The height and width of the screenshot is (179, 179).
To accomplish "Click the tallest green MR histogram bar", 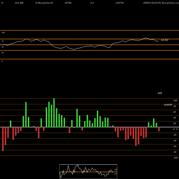I will tap(54, 113).
